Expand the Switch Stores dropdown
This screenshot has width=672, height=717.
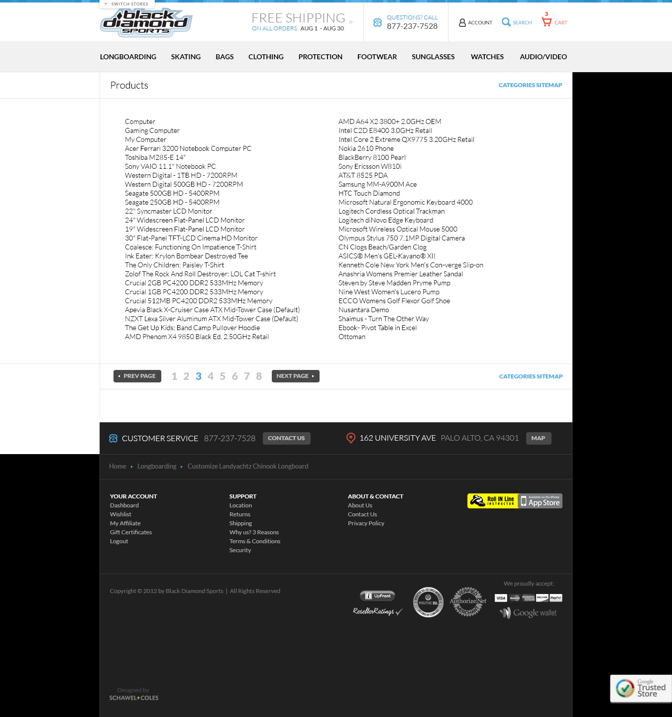click(126, 4)
